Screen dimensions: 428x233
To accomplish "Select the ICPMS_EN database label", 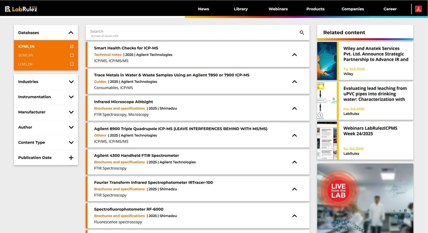I will tap(26, 46).
